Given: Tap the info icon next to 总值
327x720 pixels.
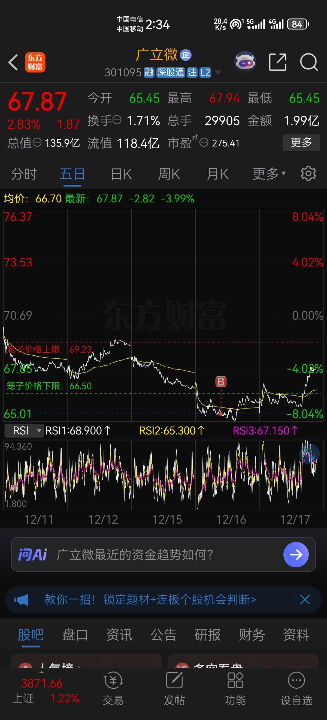Looking at the screenshot, I should pyautogui.click(x=37, y=143).
